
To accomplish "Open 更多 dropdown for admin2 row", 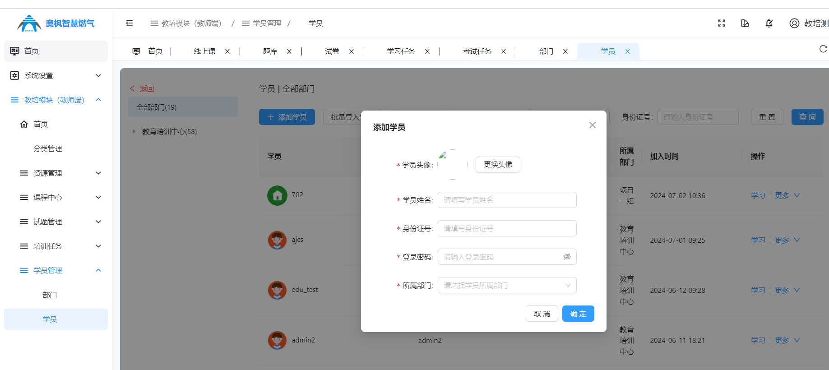I will [787, 340].
